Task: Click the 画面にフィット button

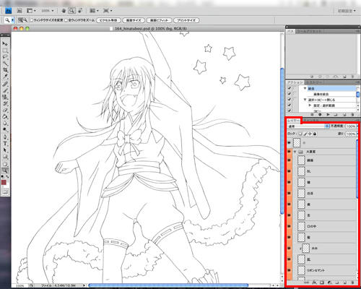Action: pos(159,20)
